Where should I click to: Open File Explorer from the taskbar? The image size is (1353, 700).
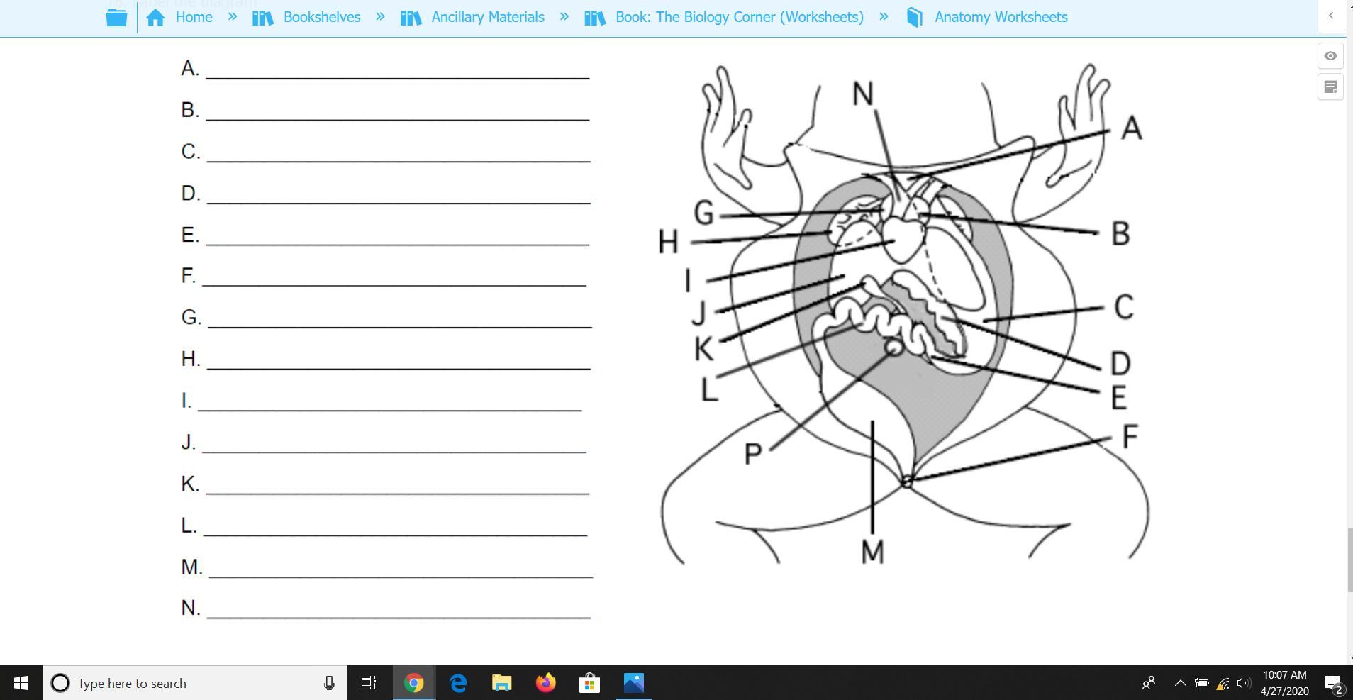[x=502, y=683]
